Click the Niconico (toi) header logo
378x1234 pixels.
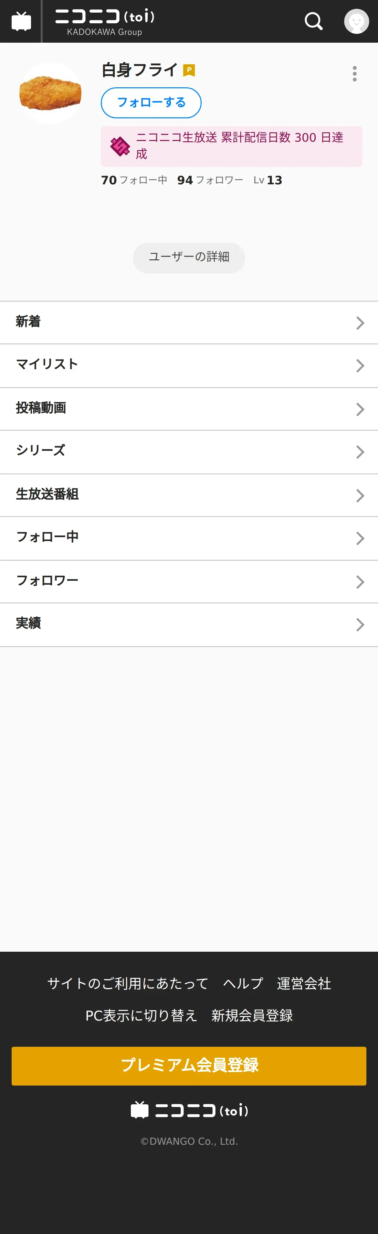tap(105, 22)
